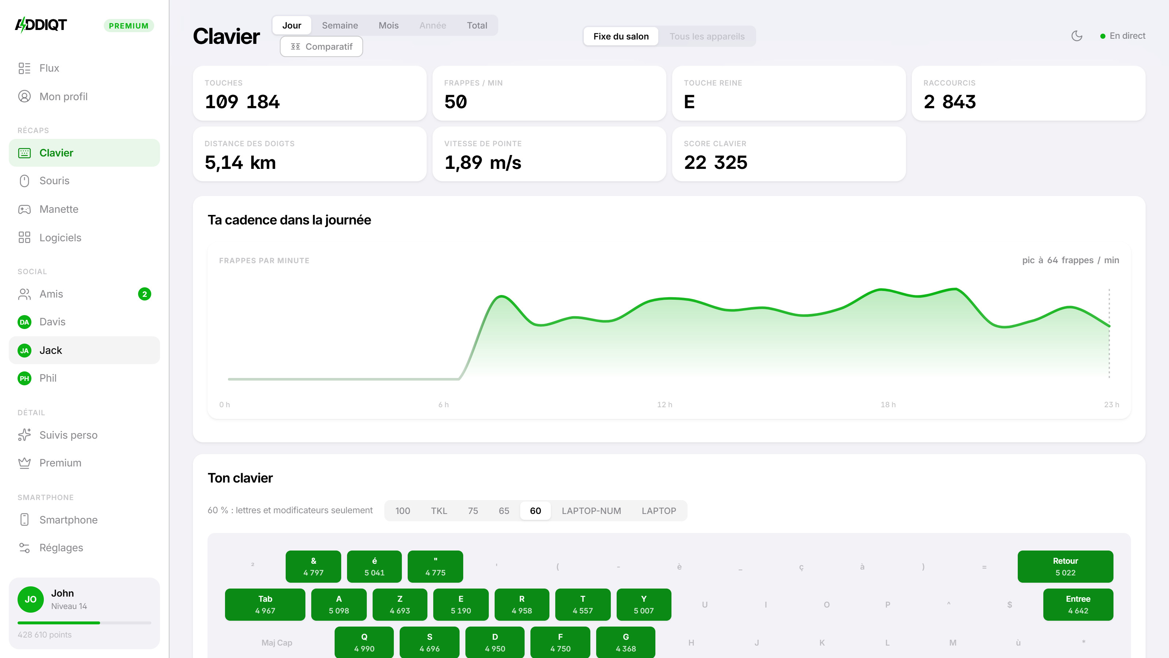Click the Tab key showing 4 967
1169x658 pixels.
pos(265,604)
